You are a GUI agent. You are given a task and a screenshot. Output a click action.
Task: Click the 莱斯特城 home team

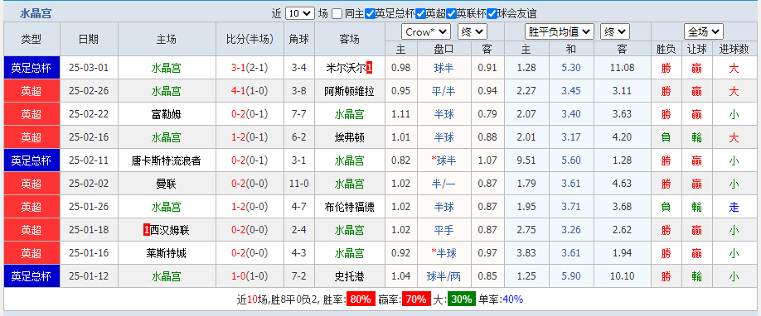166,253
